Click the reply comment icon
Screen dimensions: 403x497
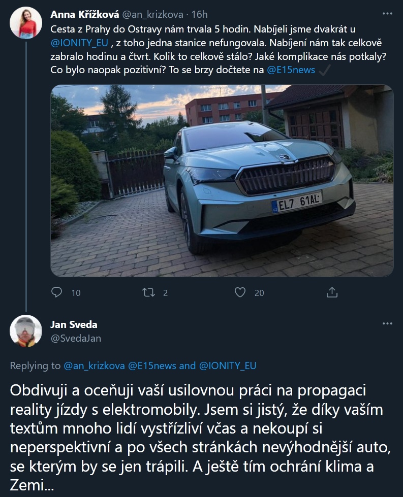point(57,292)
